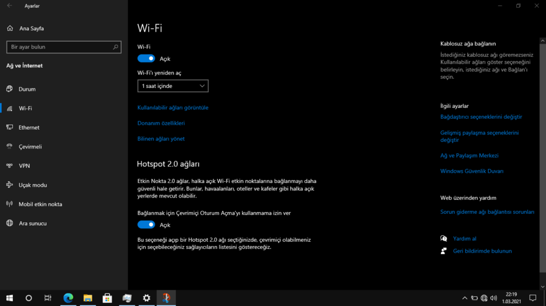Click the Geri bildirimde bulunun person icon

click(x=443, y=251)
